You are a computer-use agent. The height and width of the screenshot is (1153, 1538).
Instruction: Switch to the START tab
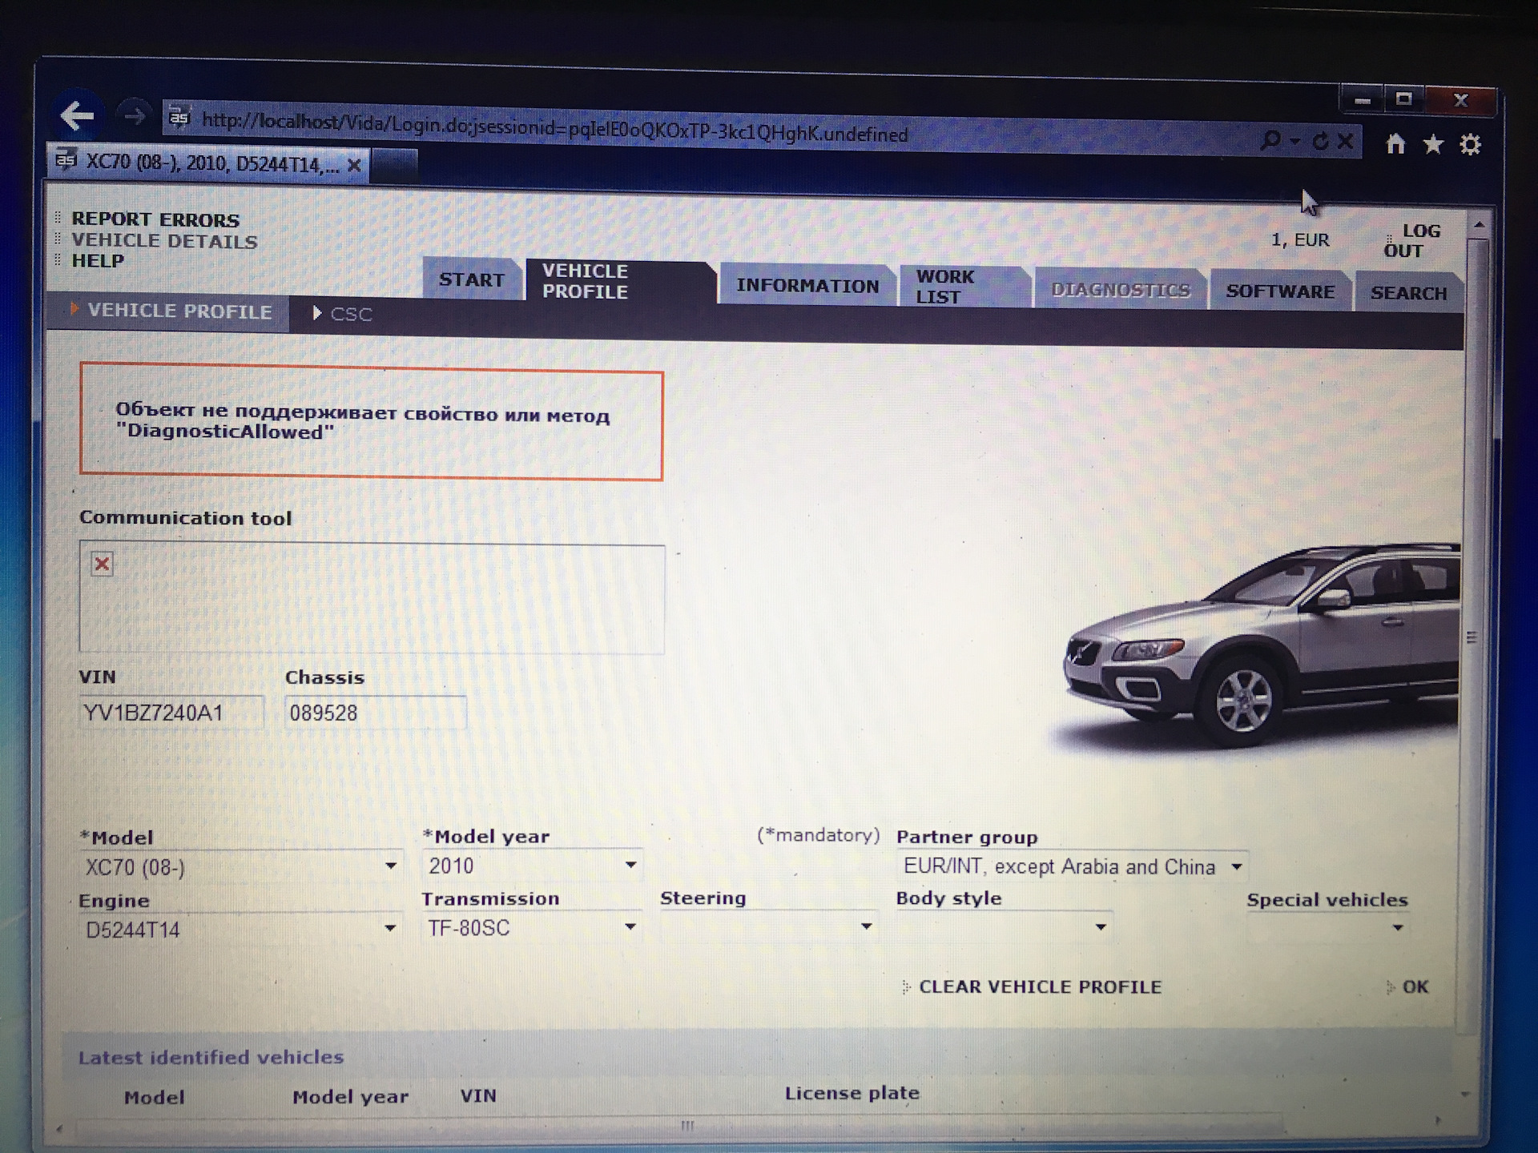point(471,279)
